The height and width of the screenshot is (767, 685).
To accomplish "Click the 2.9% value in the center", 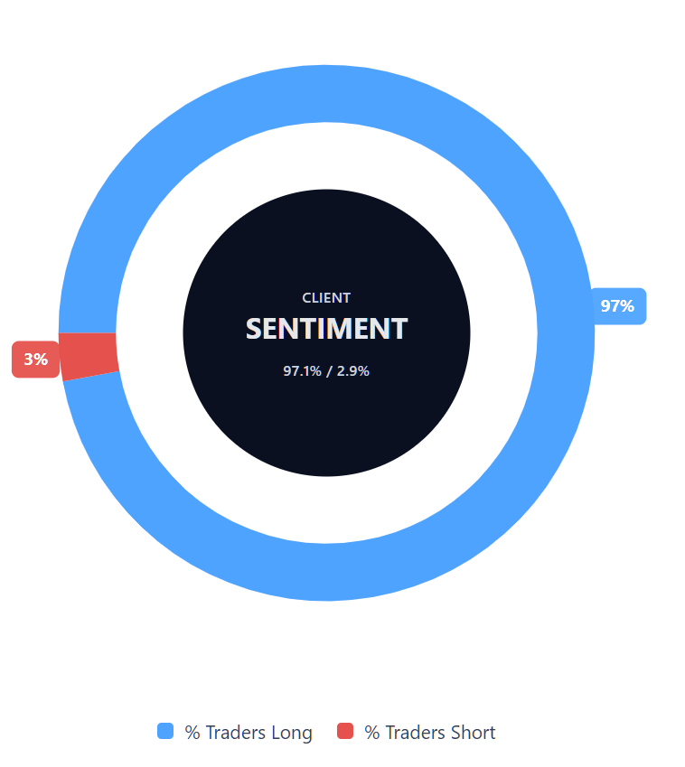I will tap(353, 371).
